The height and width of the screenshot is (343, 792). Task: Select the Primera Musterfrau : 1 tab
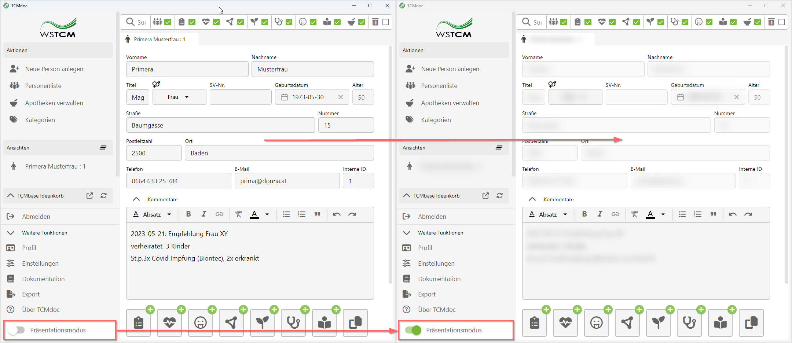point(159,39)
